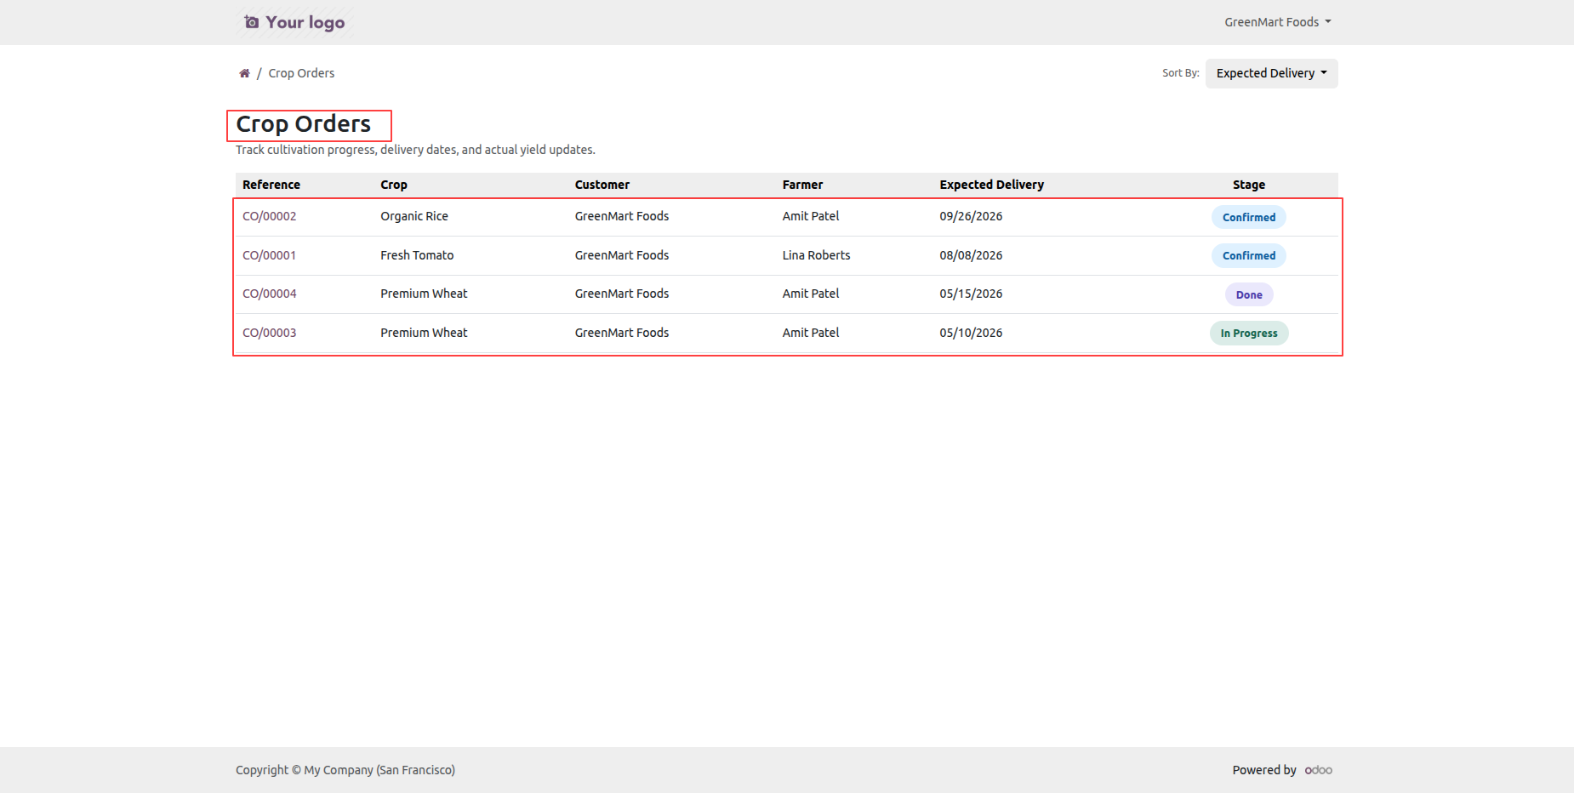
Task: Click the Organic Rice crop cell
Action: [x=414, y=216]
